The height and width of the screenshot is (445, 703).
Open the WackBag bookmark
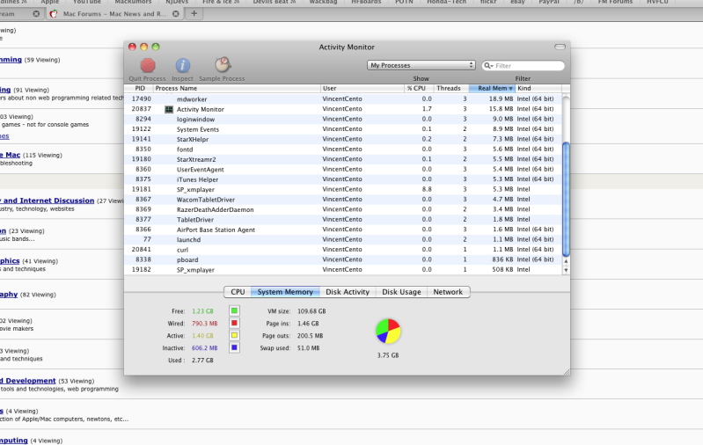pos(323,3)
